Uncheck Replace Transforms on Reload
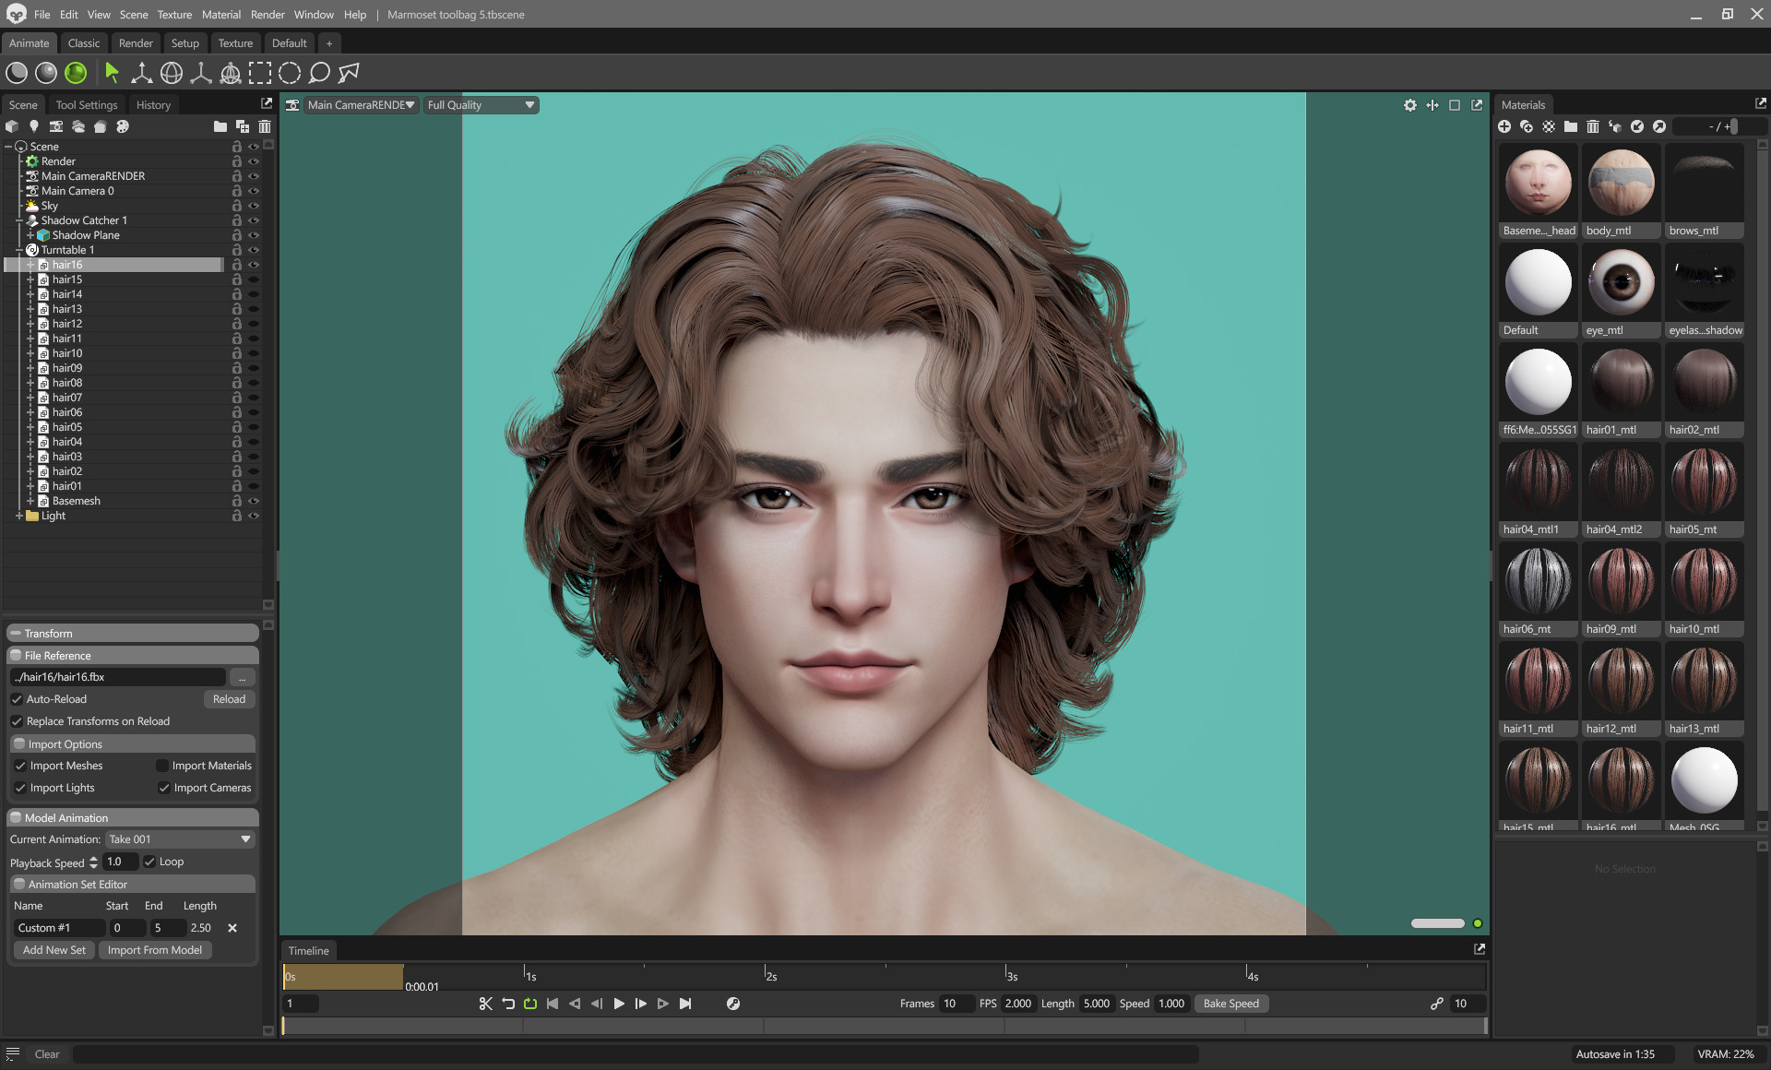The height and width of the screenshot is (1070, 1771). coord(17,721)
